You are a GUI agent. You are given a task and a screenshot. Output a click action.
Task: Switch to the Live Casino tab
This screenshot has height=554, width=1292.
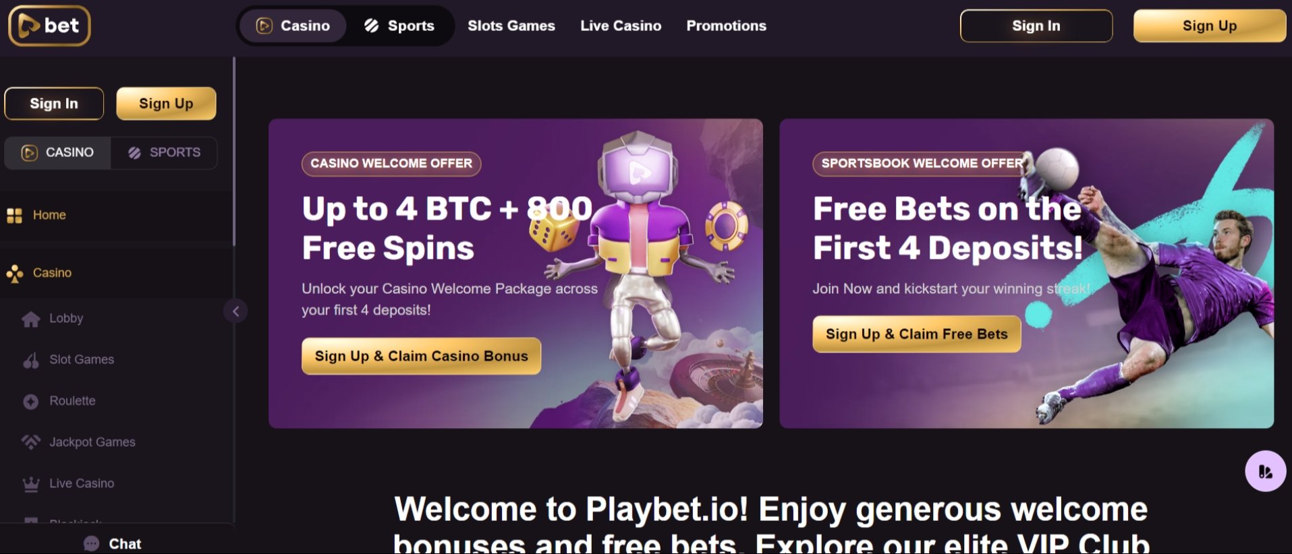[x=620, y=26]
